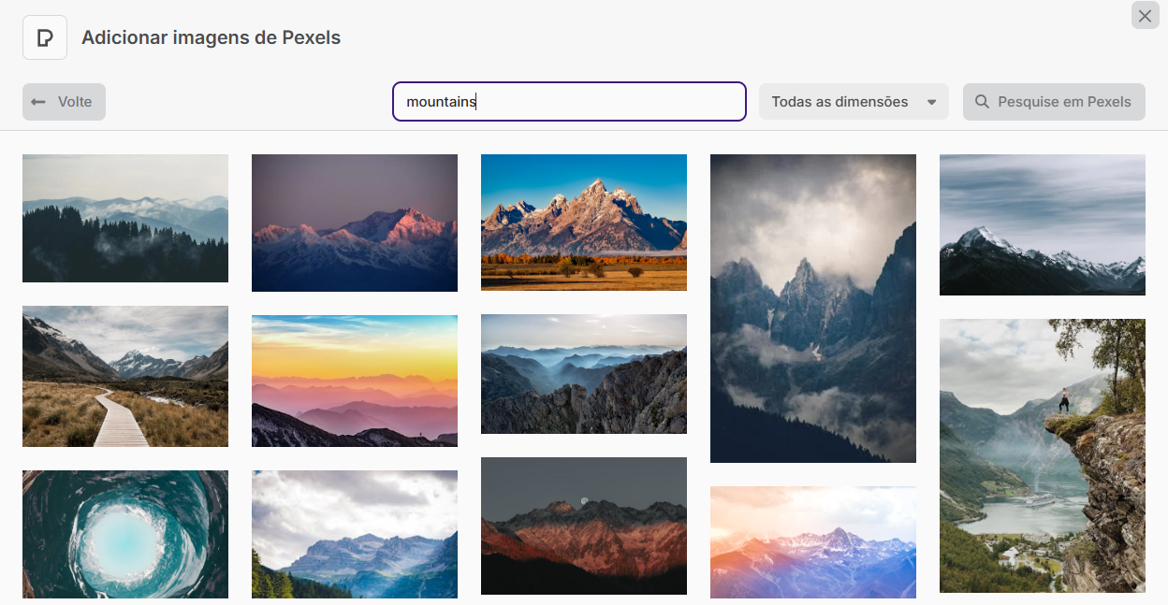The image size is (1168, 605).
Task: Click the Pexels logo icon
Action: tap(45, 37)
